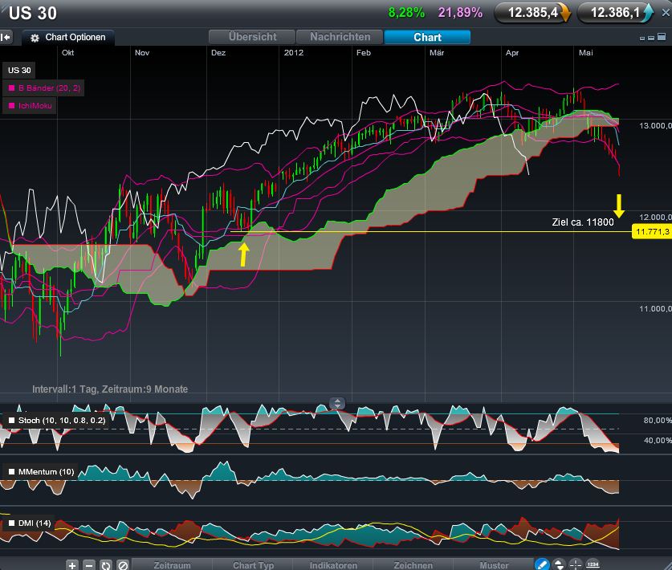Open the Zeitraum menu
672x570 pixels.
(172, 565)
